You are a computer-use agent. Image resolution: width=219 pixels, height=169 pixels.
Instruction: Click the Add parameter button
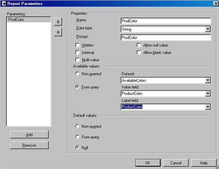tap(29, 135)
